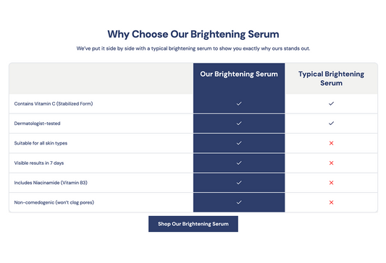This screenshot has width=386, height=263.
Task: Click the Non-comedogenic (won't clog pores) label
Action: (54, 202)
